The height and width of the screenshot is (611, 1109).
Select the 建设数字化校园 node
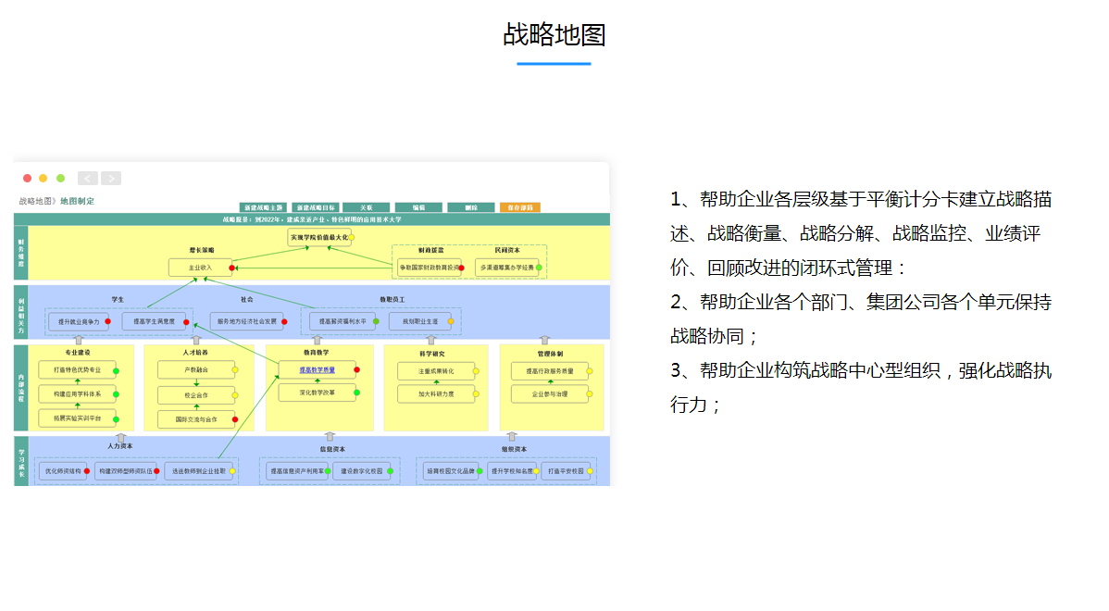361,471
